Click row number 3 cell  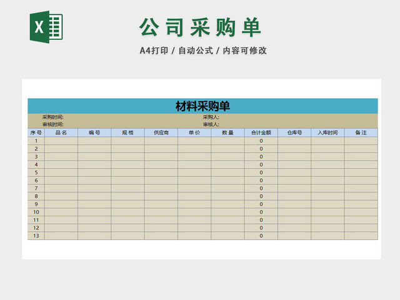(x=36, y=157)
